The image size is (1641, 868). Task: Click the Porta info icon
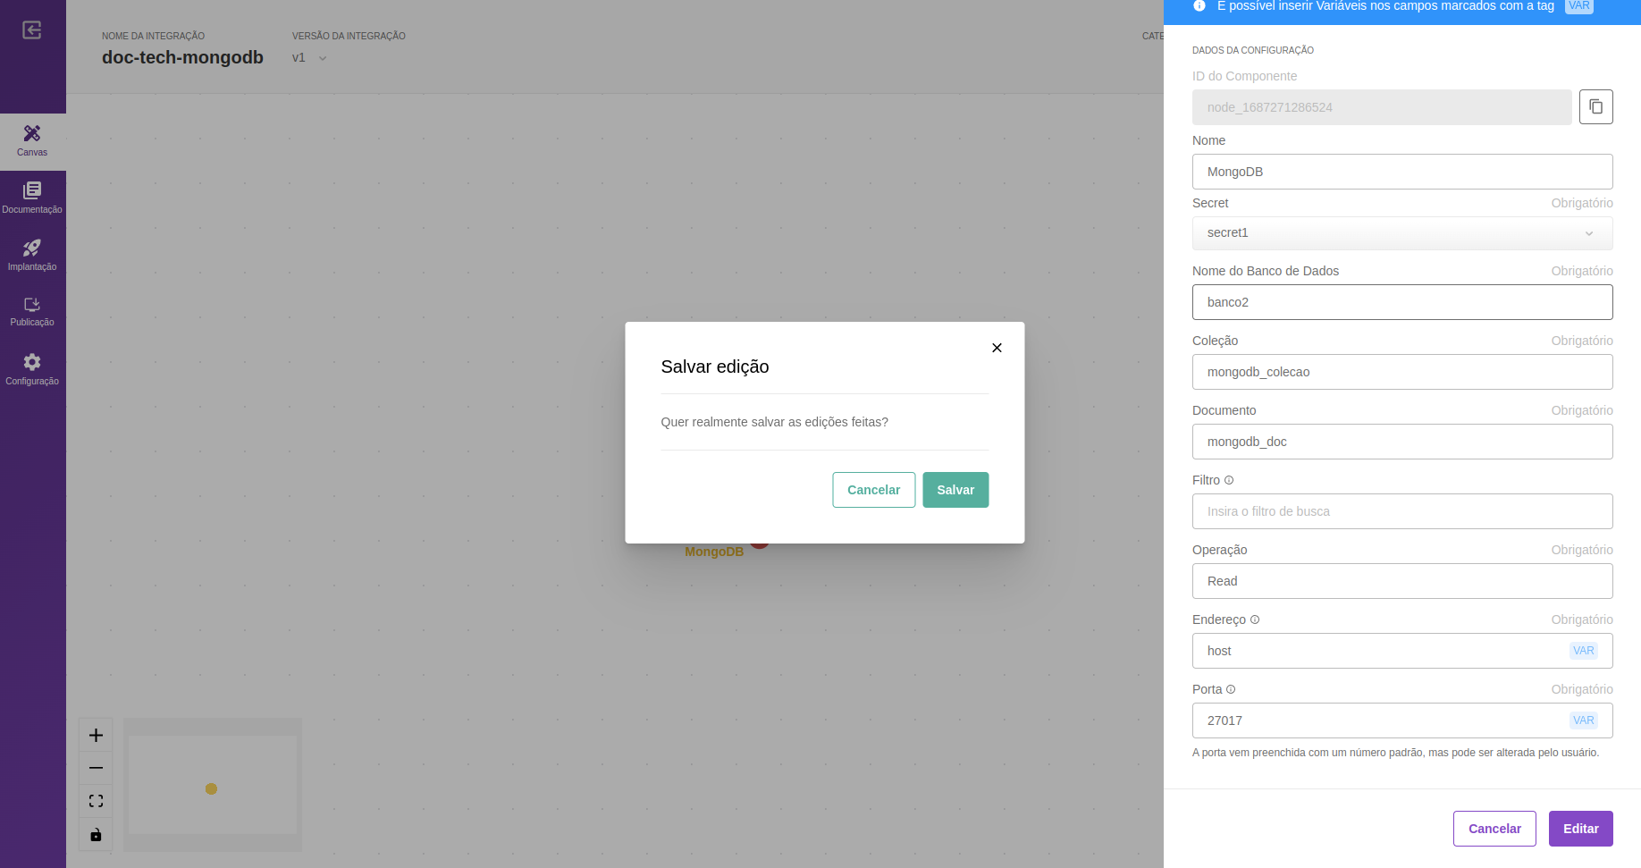click(1231, 689)
